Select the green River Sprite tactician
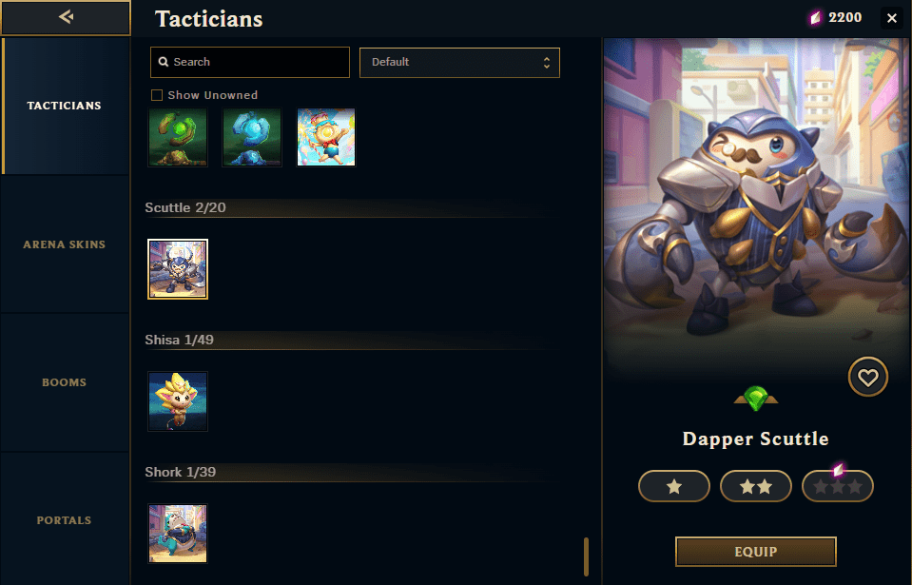Screen dimensions: 912x585 point(178,137)
